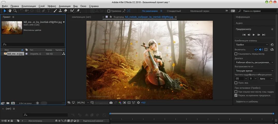Screen dimensions: 278x124
Task: Open the (60,3%) magnification dropdown
Action: tap(83, 102)
